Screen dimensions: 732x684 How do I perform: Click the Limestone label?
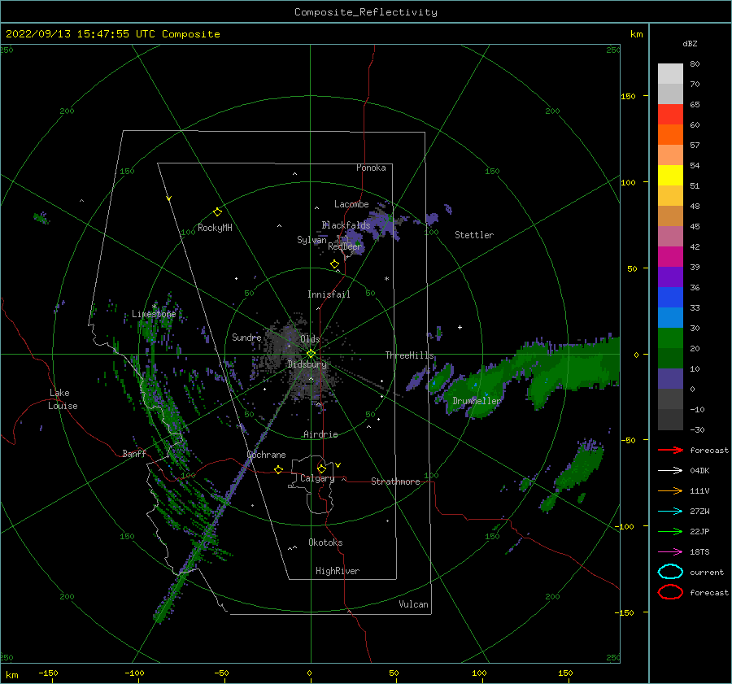pos(154,314)
